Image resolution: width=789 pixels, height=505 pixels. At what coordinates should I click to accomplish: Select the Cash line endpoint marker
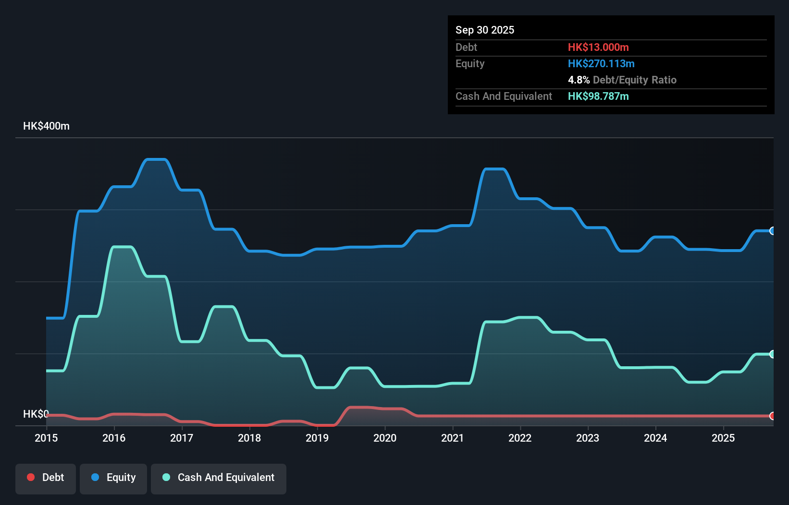pyautogui.click(x=773, y=354)
